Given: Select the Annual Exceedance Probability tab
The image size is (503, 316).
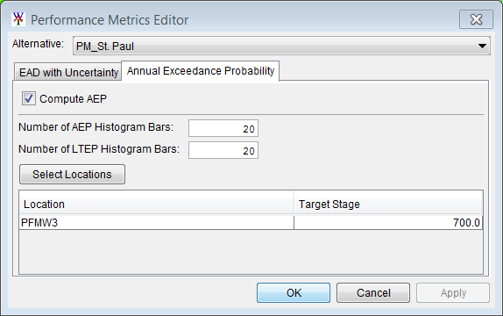Looking at the screenshot, I should (201, 71).
